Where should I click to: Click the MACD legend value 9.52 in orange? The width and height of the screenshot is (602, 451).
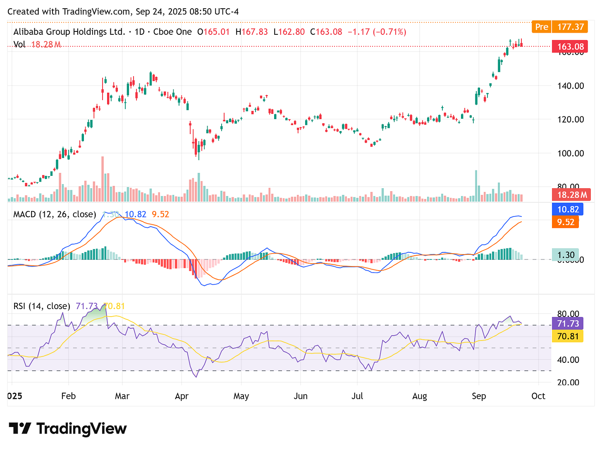click(x=160, y=214)
